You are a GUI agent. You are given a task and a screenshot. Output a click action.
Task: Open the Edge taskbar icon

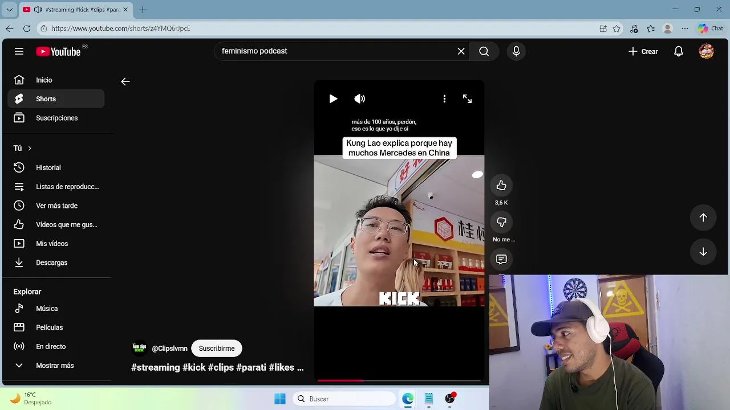408,399
